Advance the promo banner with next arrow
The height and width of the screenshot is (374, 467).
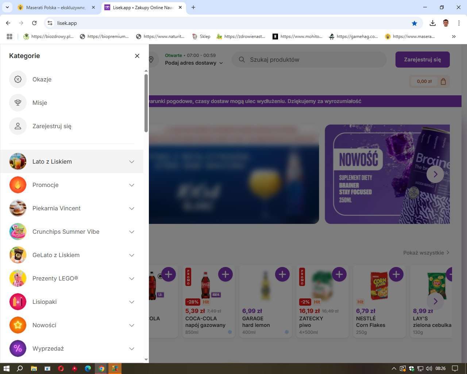pyautogui.click(x=435, y=174)
